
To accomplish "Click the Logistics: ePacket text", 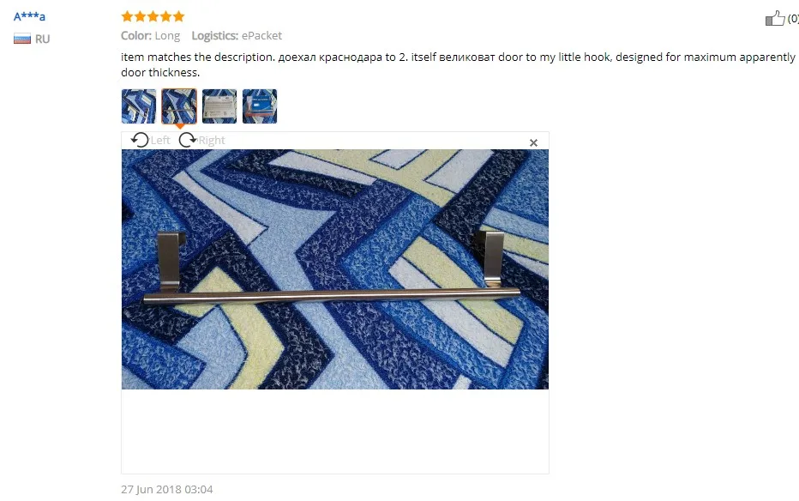I will click(x=237, y=36).
